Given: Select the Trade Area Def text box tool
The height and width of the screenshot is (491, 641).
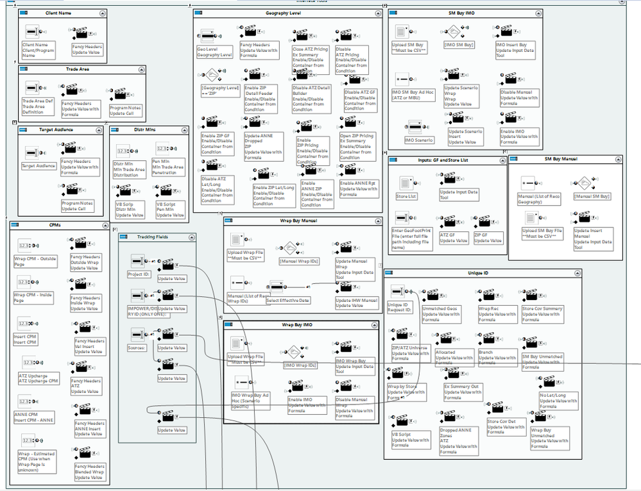Looking at the screenshot, I should (x=32, y=88).
